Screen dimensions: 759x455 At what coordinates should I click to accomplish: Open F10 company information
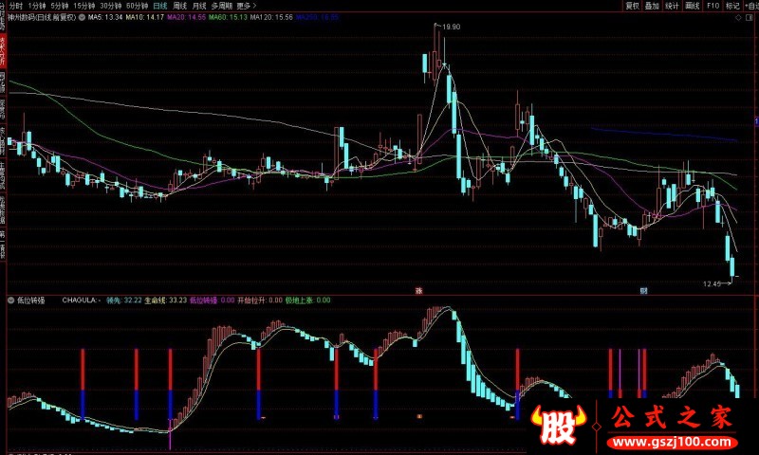[x=713, y=6]
